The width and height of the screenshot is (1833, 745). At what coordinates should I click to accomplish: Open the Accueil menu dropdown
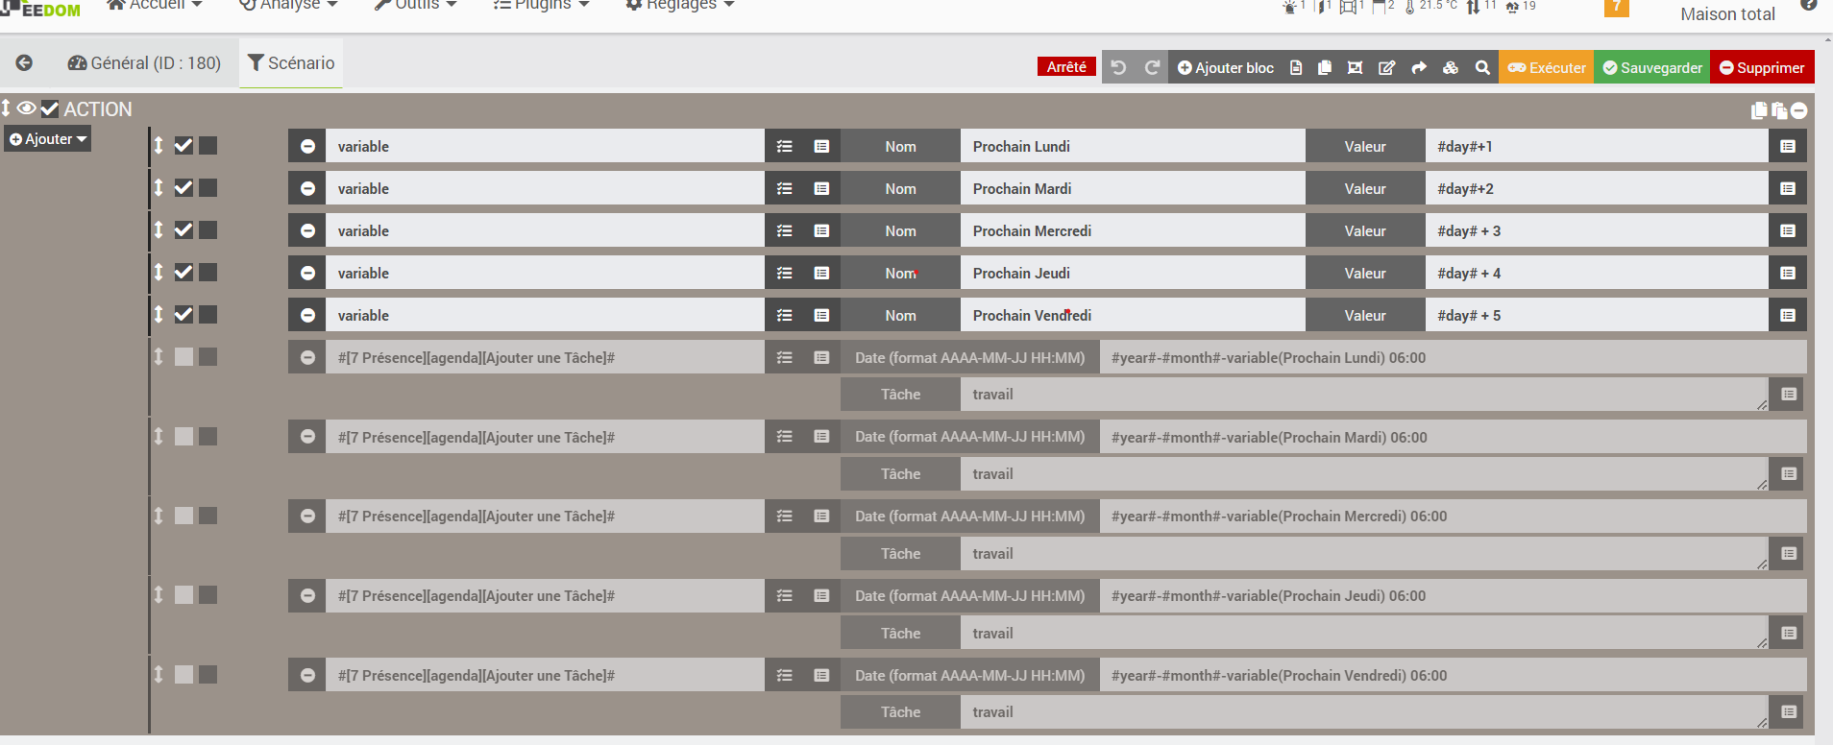point(155,5)
